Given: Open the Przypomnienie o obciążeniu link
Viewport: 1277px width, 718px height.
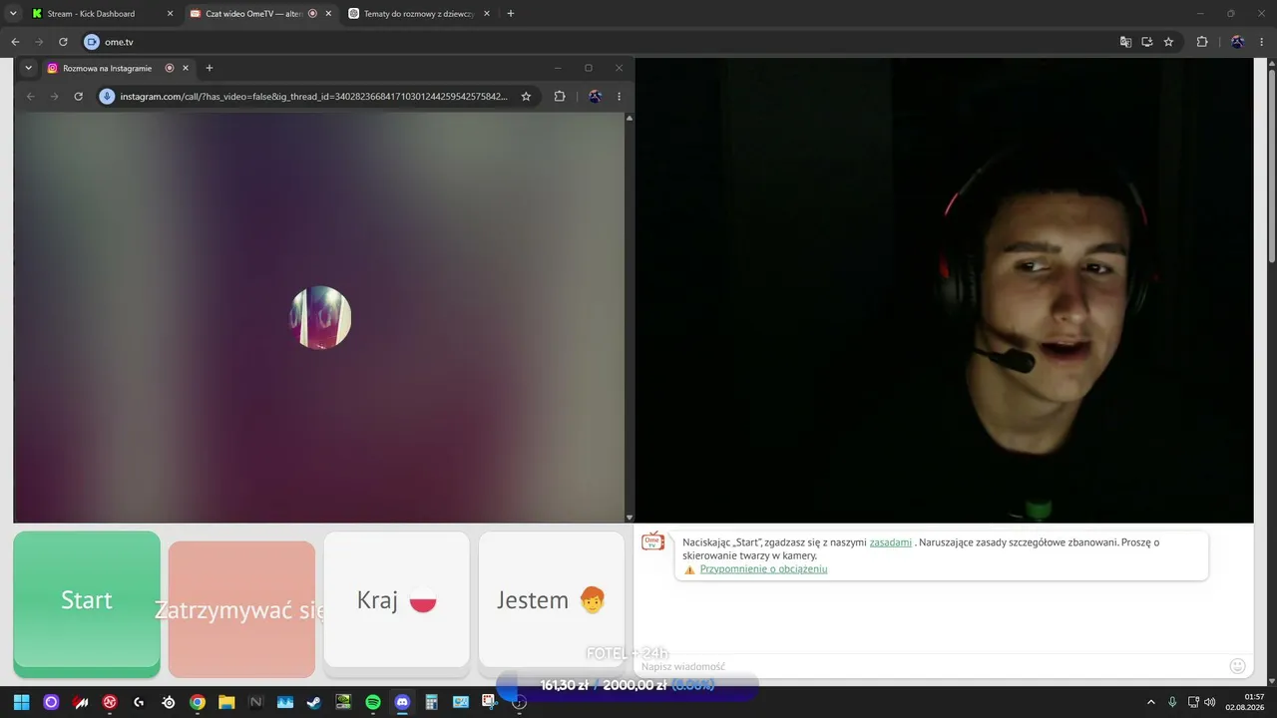Looking at the screenshot, I should point(763,569).
